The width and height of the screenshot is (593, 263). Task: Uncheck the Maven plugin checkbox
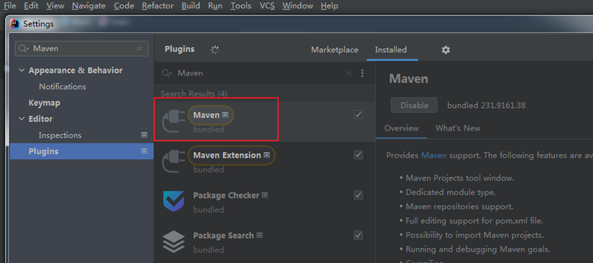358,114
